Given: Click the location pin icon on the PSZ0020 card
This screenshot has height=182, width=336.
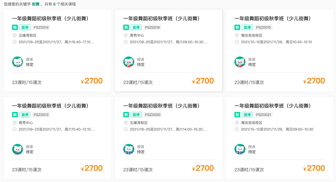Looking at the screenshot, I should click(x=125, y=123).
